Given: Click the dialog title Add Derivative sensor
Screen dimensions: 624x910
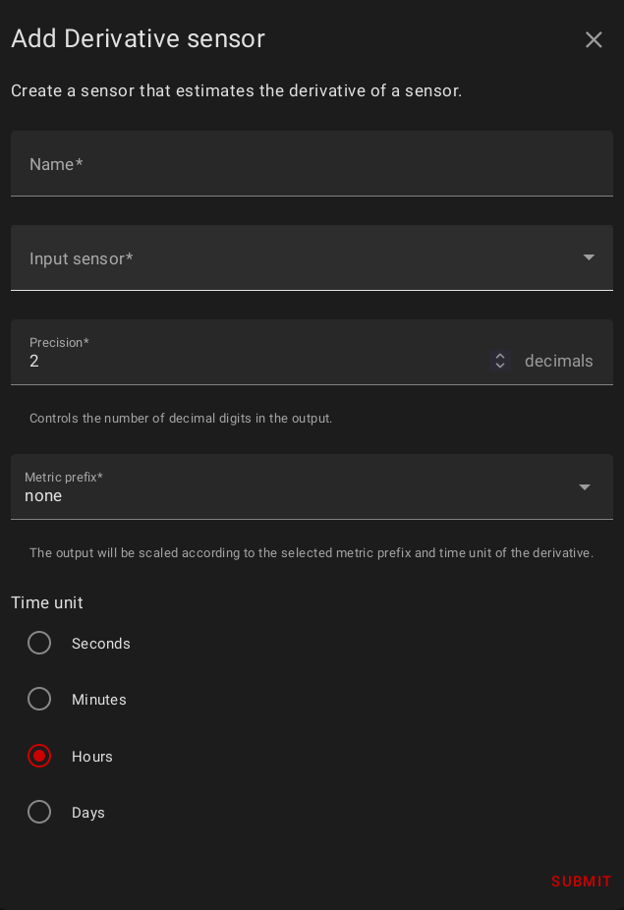Looking at the screenshot, I should [x=138, y=39].
